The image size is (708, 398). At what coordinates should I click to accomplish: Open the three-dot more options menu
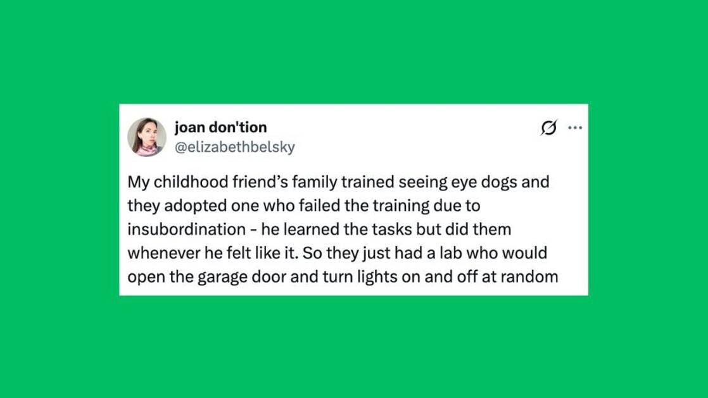[x=574, y=128]
